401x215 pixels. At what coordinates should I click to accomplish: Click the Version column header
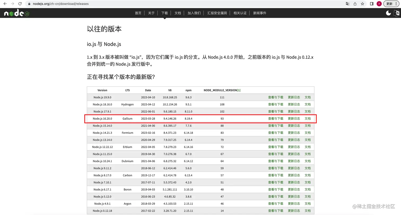tap(102, 90)
